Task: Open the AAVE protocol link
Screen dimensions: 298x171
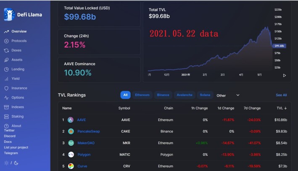Action: tap(82, 120)
